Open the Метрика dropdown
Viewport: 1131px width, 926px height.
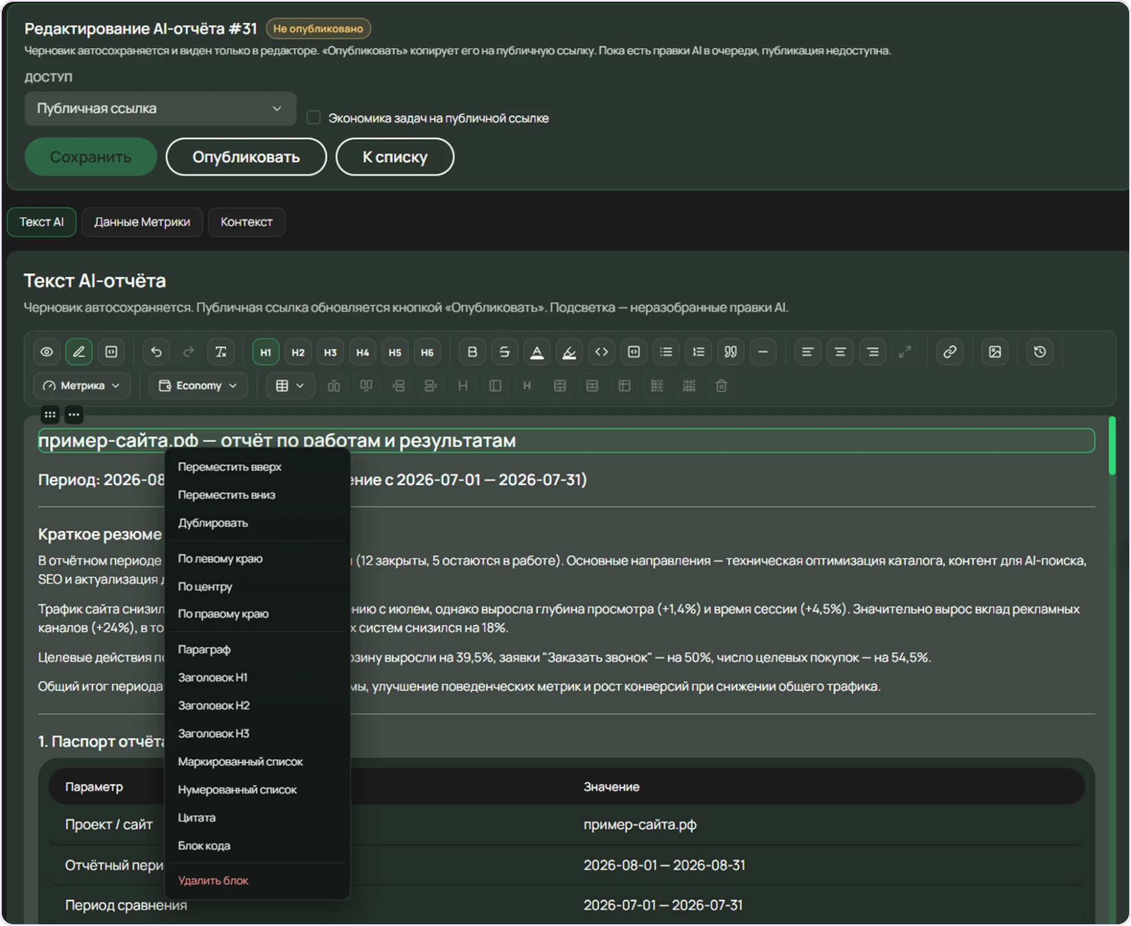coord(82,386)
